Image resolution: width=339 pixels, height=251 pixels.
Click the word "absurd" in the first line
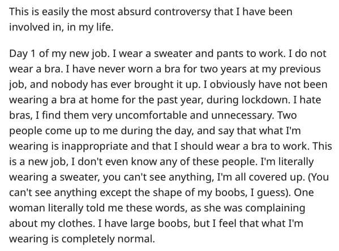(134, 11)
